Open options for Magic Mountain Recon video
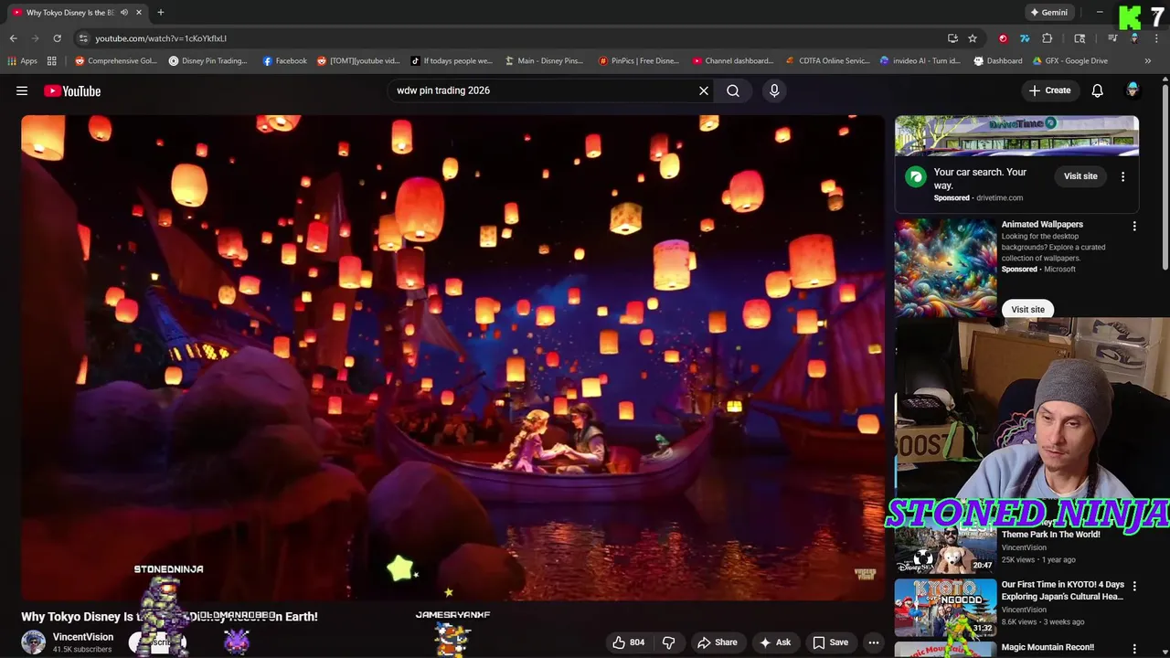Image resolution: width=1170 pixels, height=658 pixels. click(1134, 648)
